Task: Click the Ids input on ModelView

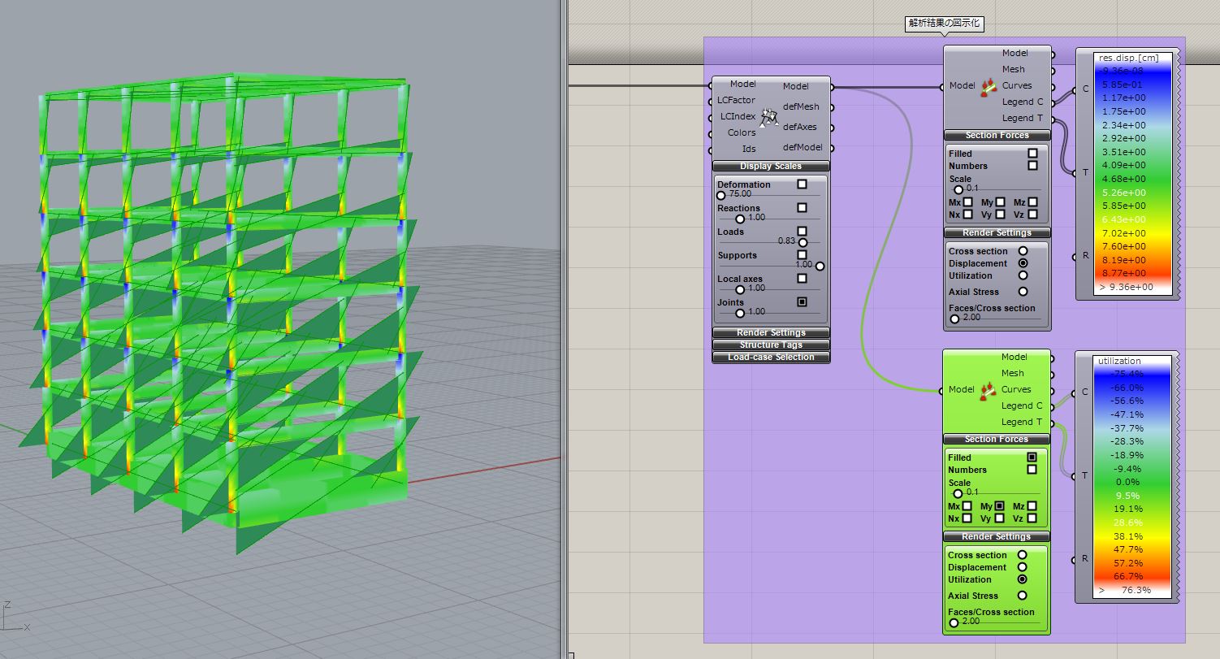Action: tap(749, 149)
